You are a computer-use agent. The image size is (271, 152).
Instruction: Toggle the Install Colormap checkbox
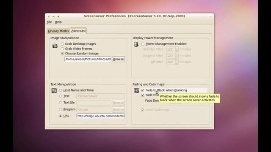coord(143,110)
